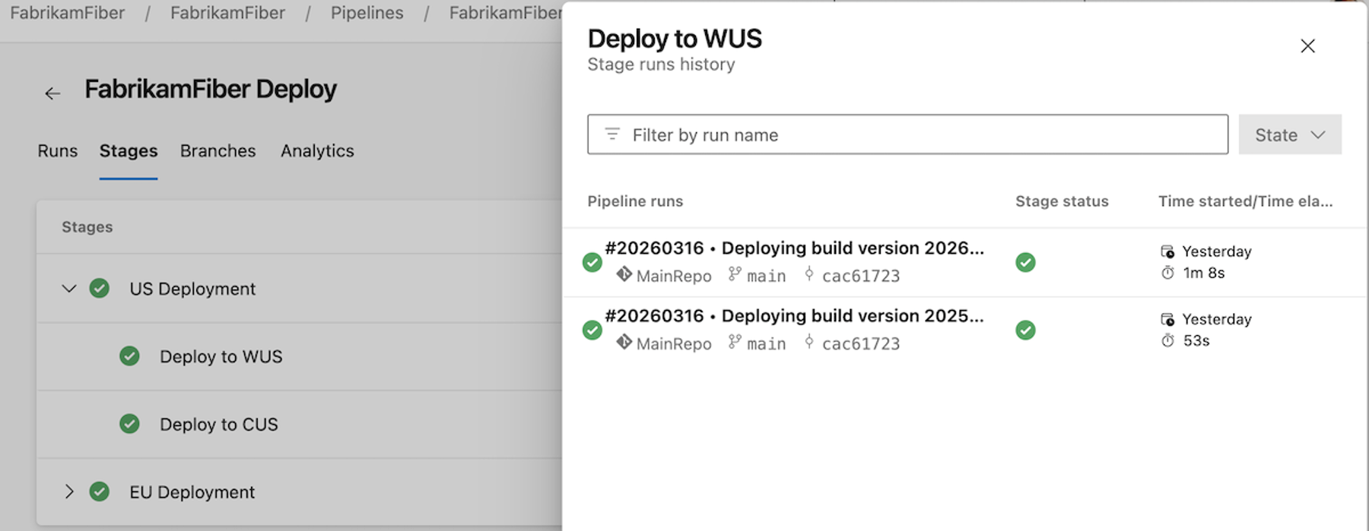Click the FabrikamFiber Deploy page title
Image resolution: width=1369 pixels, height=531 pixels.
click(211, 90)
